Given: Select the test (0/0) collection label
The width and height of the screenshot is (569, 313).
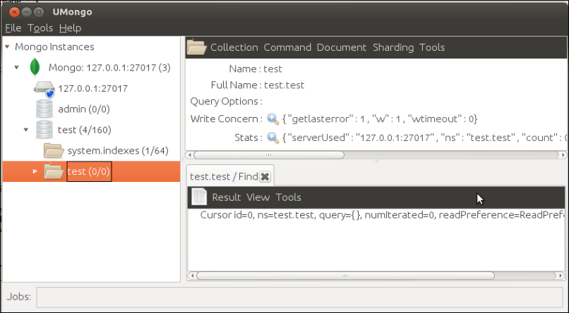Looking at the screenshot, I should (x=89, y=171).
